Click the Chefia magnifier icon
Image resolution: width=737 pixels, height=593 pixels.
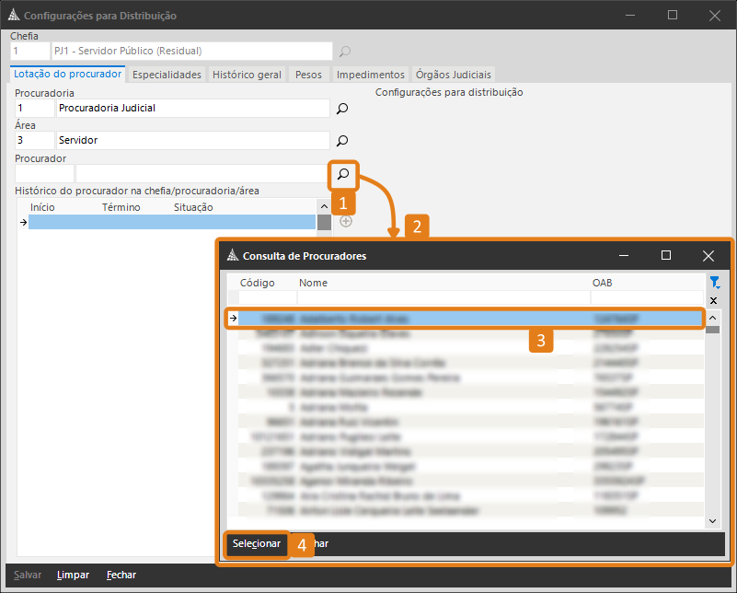[345, 52]
